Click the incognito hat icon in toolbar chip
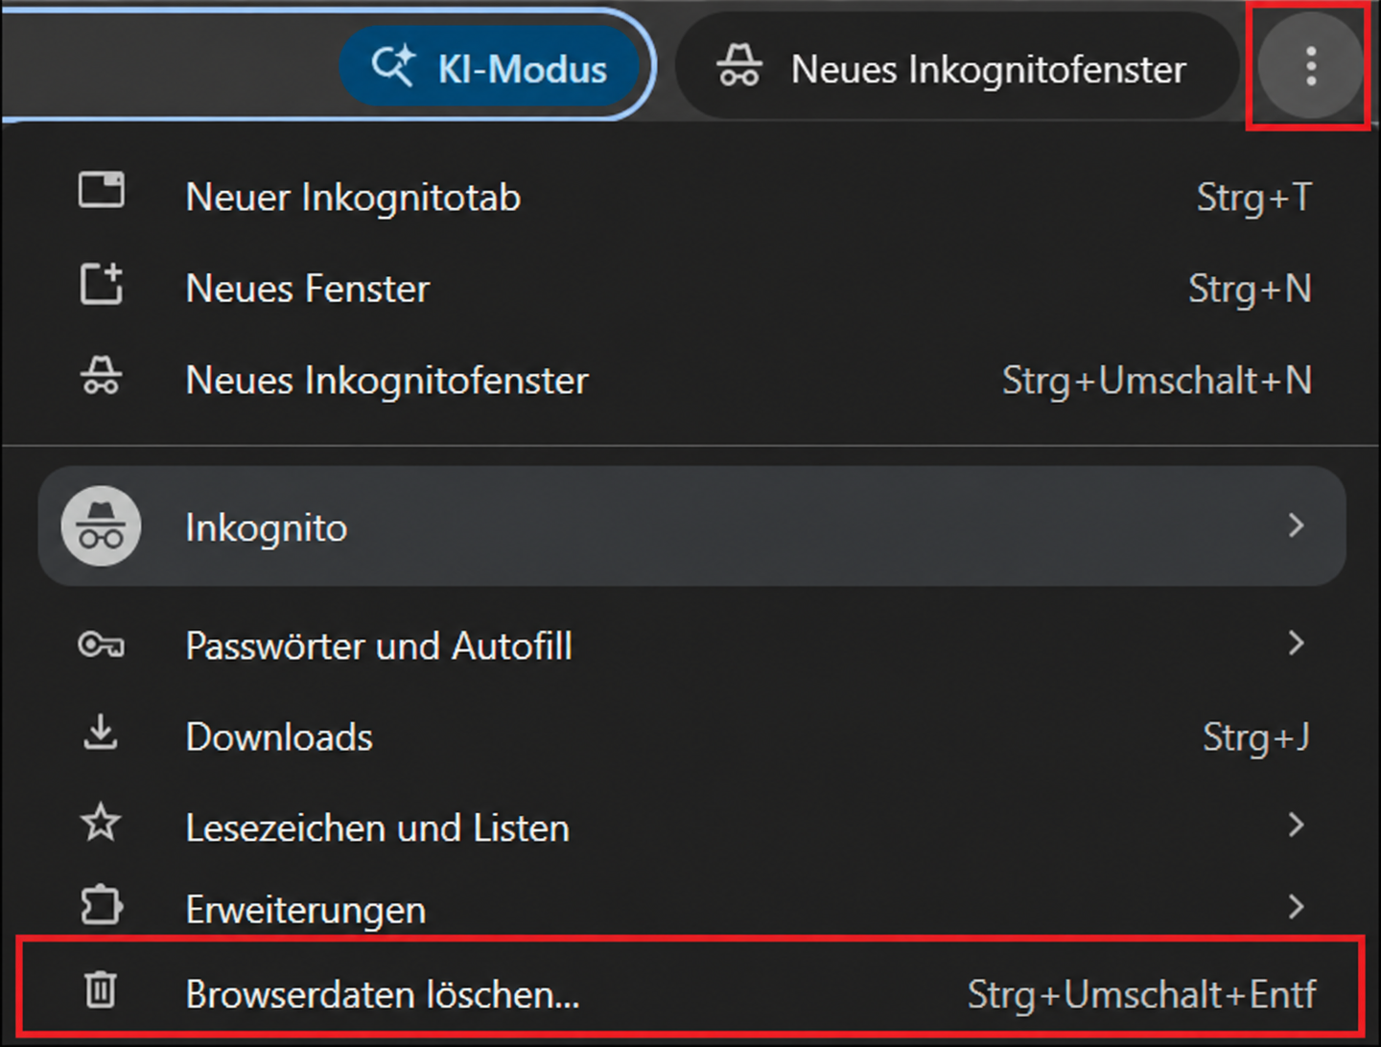Viewport: 1381px width, 1047px height. click(739, 68)
